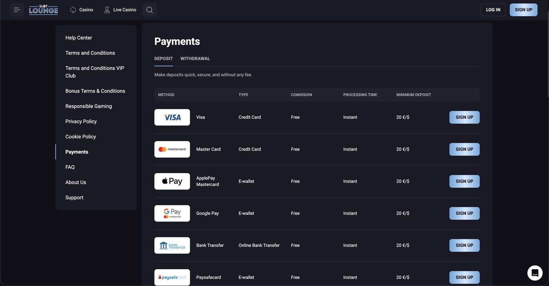The image size is (549, 286).
Task: Open Responsible Gaming in the sidebar
Action: coord(89,106)
